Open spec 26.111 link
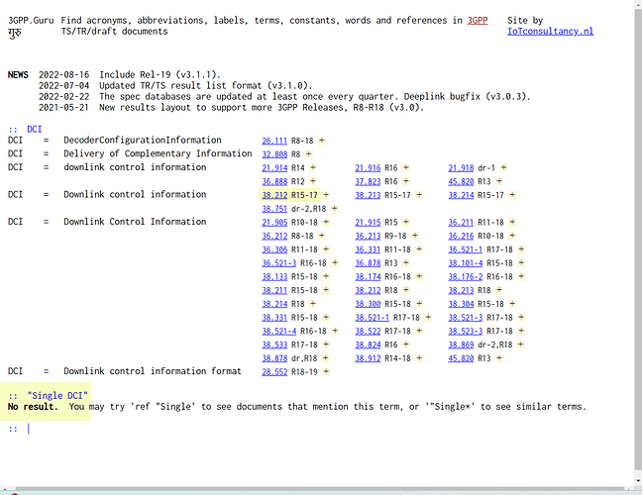642x495 pixels. click(x=274, y=141)
